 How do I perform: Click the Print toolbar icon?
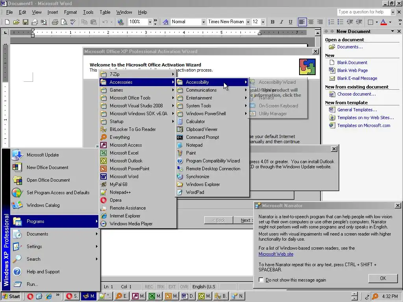tap(55, 22)
